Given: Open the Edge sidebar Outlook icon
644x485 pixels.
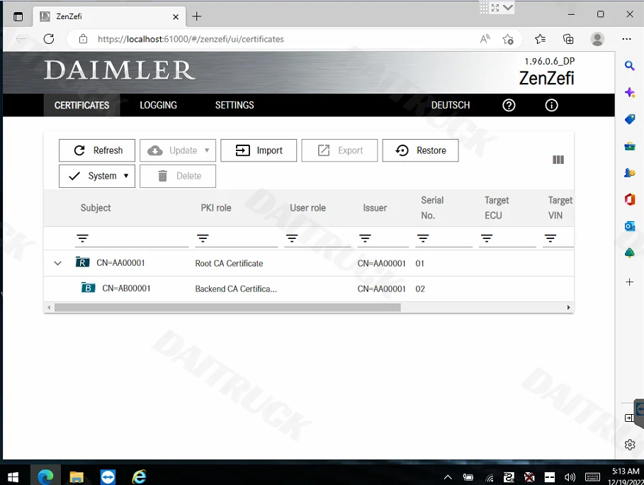Looking at the screenshot, I should (x=630, y=226).
